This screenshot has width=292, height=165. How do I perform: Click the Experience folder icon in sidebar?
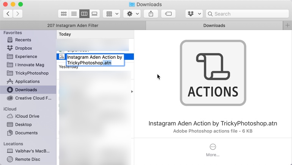[x=10, y=56]
